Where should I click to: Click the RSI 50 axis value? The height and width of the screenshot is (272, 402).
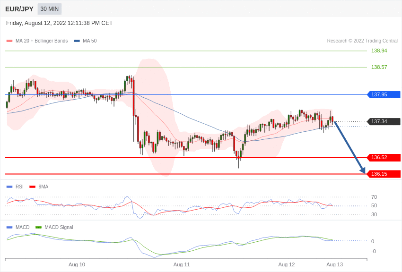click(374, 206)
